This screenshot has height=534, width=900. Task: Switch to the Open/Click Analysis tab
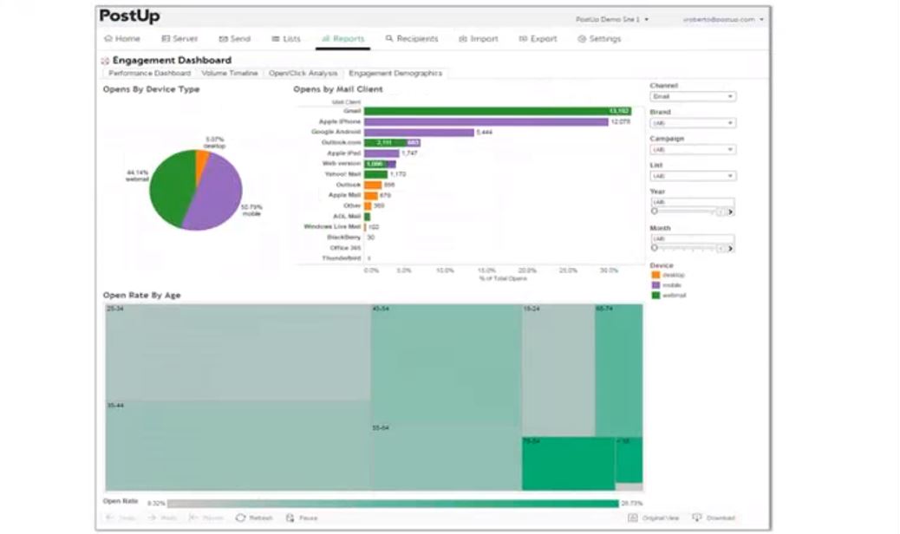[303, 74]
